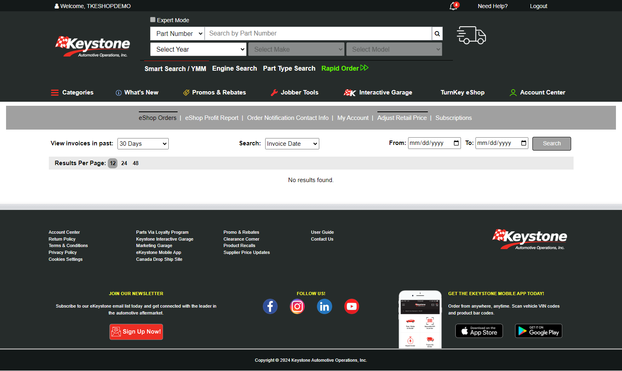Viewport: 622px width, 371px height.
Task: Open the notifications bell icon
Action: tap(454, 6)
